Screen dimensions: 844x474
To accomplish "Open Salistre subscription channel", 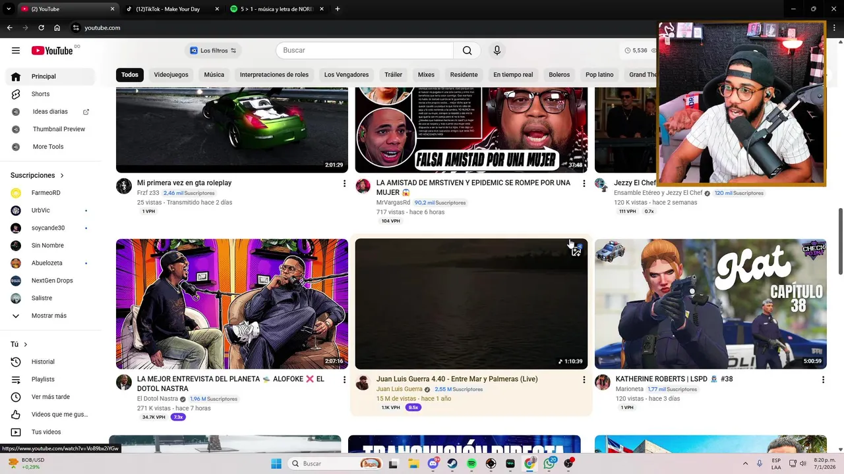I will click(x=50, y=298).
